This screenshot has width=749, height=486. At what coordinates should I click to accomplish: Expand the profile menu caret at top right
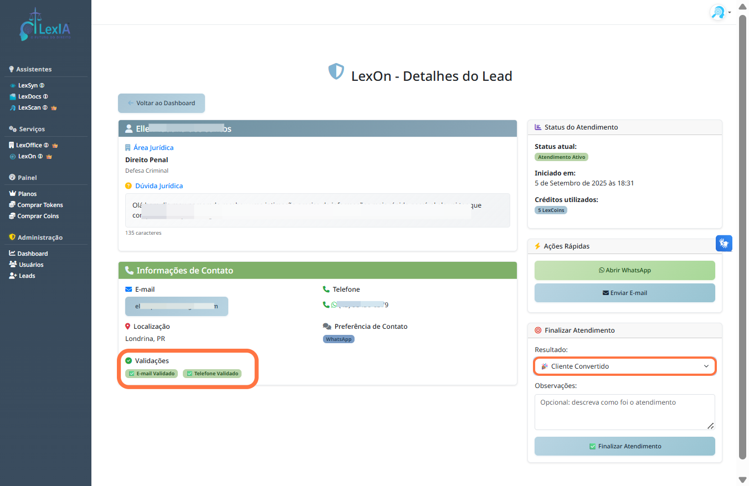[730, 13]
